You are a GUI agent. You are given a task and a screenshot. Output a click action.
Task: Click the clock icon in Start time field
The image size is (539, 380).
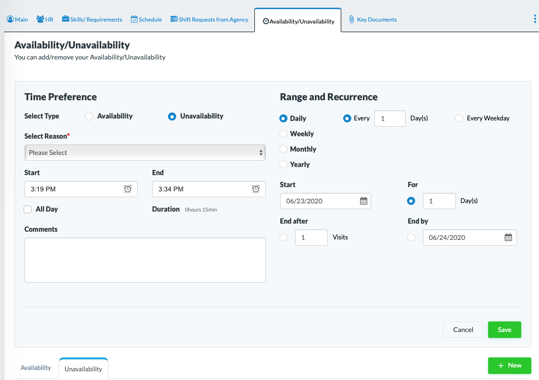(128, 189)
